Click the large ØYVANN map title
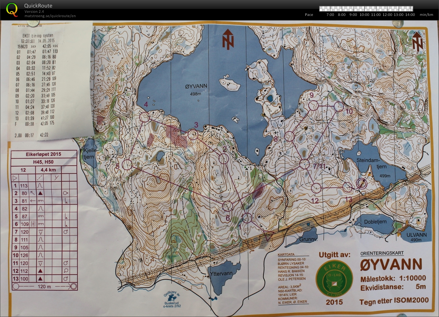The width and height of the screenshot is (439, 317). coord(391,265)
